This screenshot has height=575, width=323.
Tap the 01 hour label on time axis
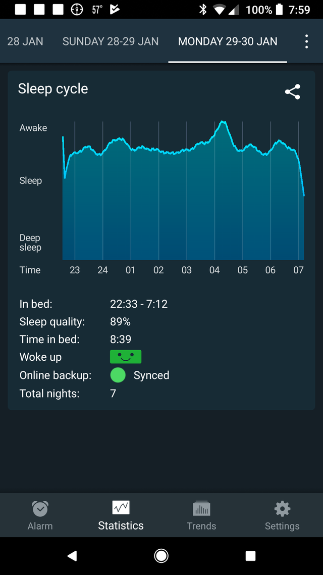(x=131, y=270)
